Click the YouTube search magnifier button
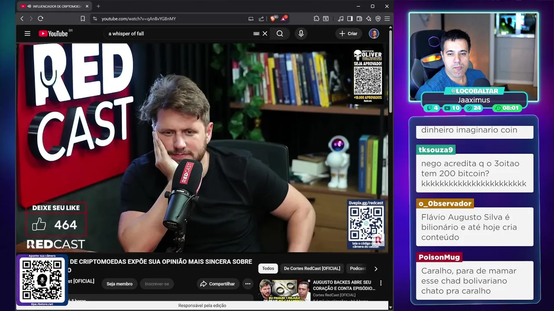 (280, 34)
